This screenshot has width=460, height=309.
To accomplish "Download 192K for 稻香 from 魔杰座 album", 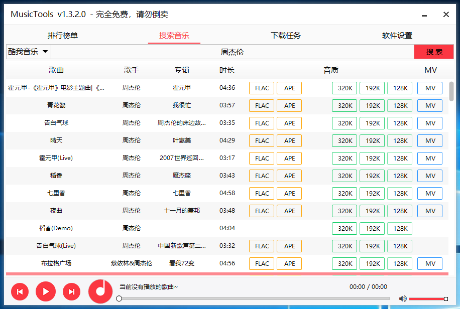I will (x=372, y=176).
